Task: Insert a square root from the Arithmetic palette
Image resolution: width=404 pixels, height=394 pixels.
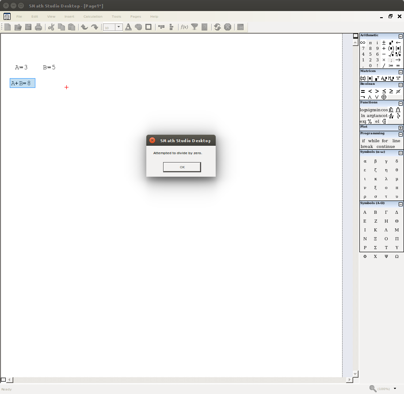Action: point(390,54)
